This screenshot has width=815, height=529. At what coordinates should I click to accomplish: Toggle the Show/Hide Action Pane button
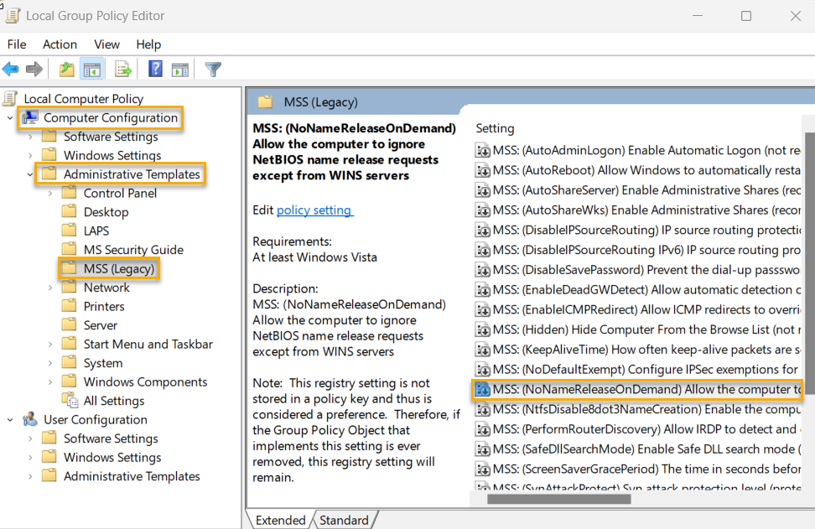coord(180,69)
